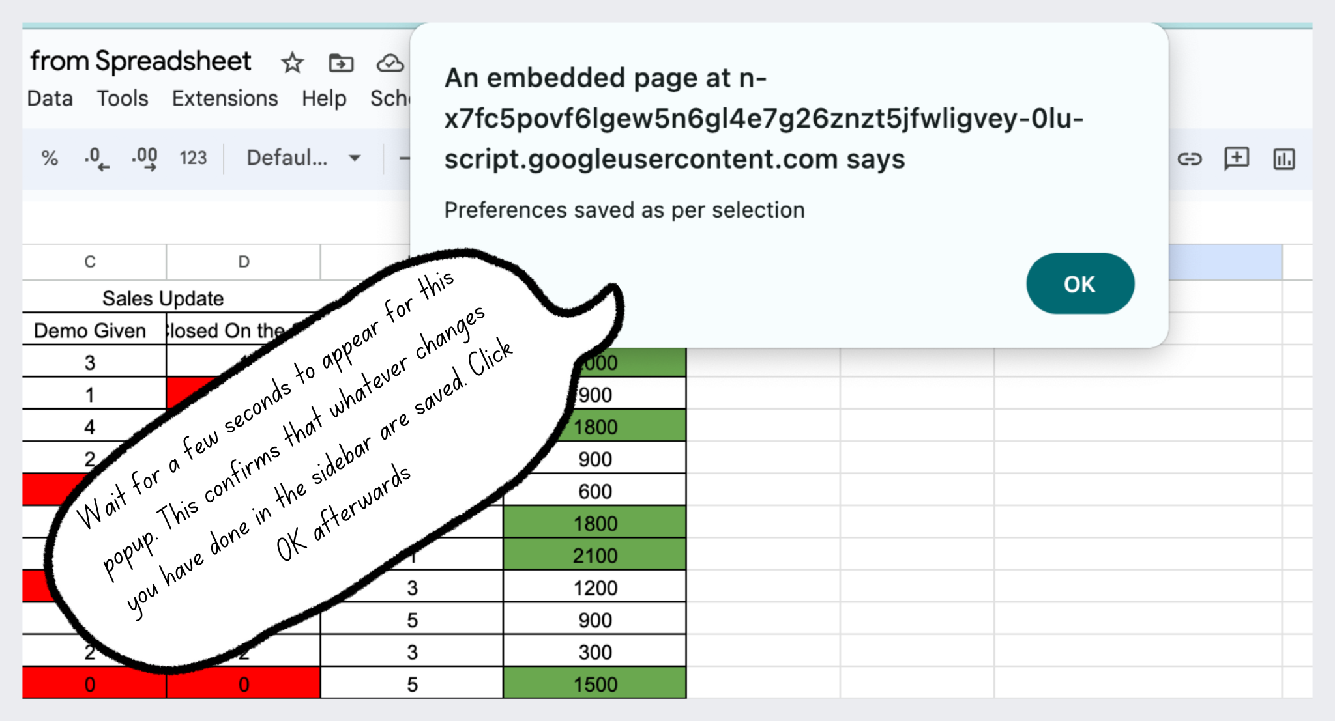Click decrease decimal places icon

96,158
